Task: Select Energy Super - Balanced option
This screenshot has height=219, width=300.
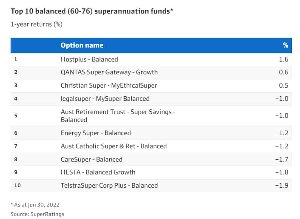Action: [96, 133]
